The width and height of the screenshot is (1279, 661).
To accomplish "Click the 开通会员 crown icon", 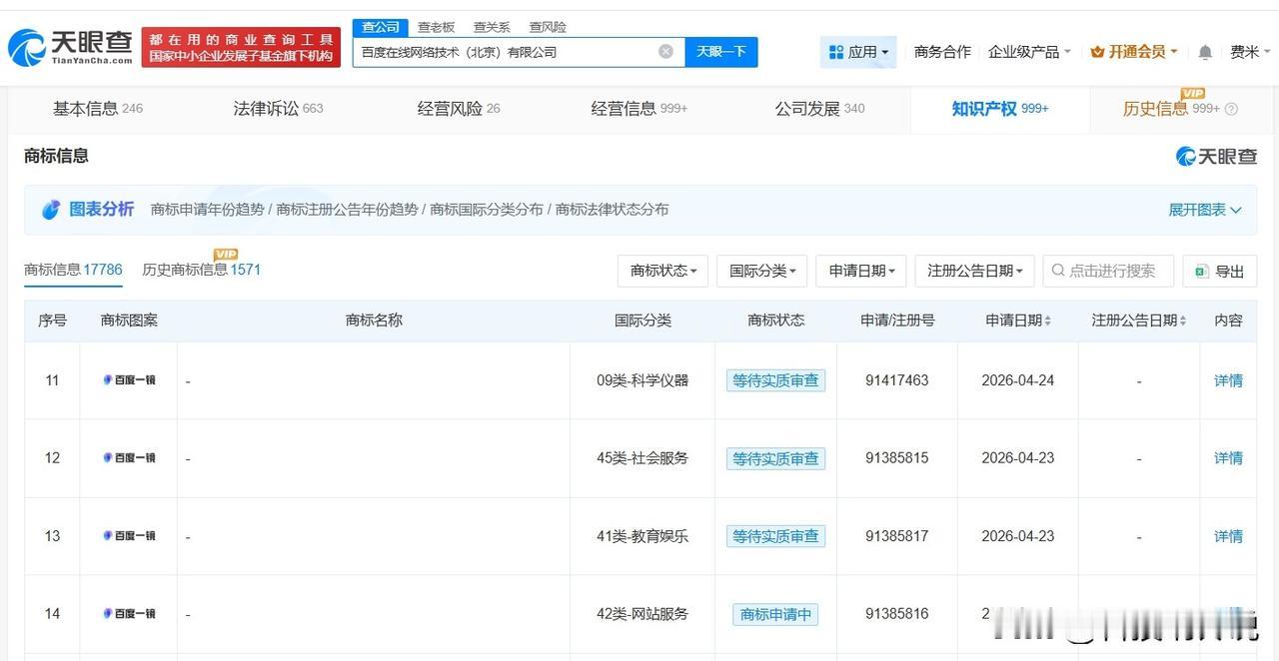I will point(1097,52).
